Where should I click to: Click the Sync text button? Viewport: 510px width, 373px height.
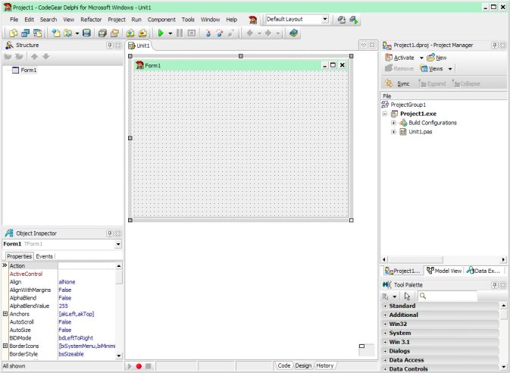pos(403,83)
